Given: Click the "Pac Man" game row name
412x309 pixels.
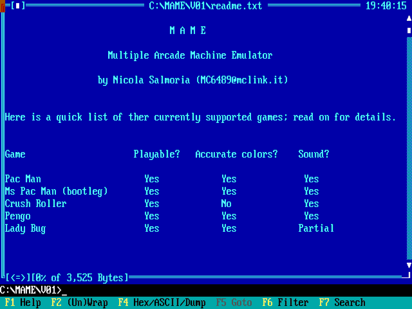Looking at the screenshot, I should tap(23, 179).
